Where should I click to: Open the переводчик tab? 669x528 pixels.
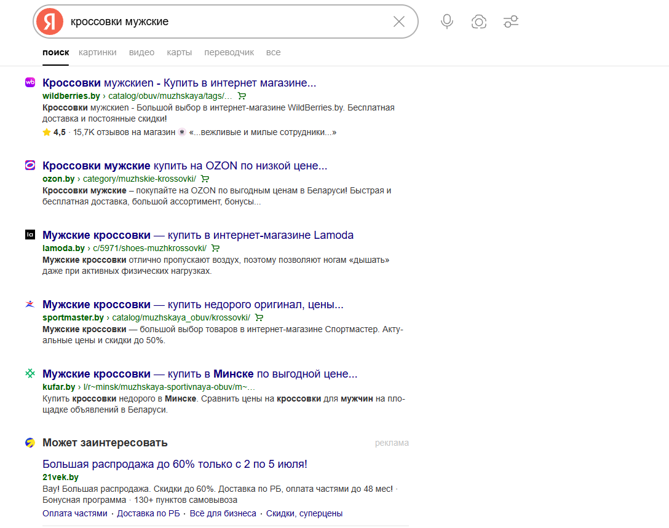(x=229, y=52)
